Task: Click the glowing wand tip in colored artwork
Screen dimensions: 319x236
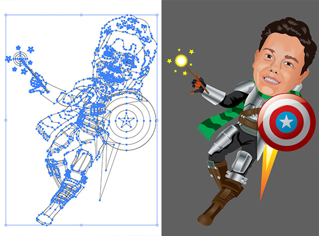Action: coord(181,60)
